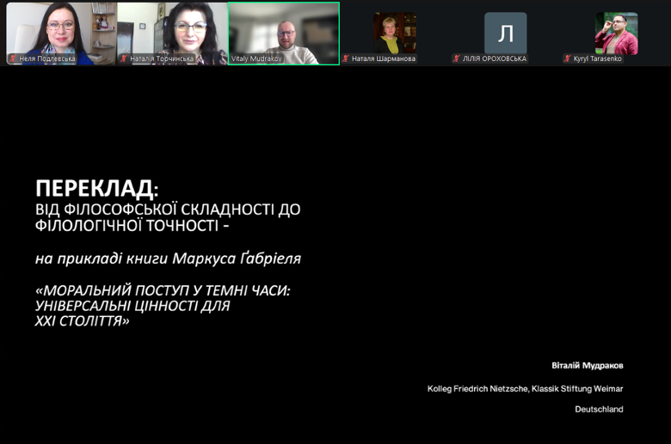Select the gray "Л" avatar tile

(x=505, y=33)
